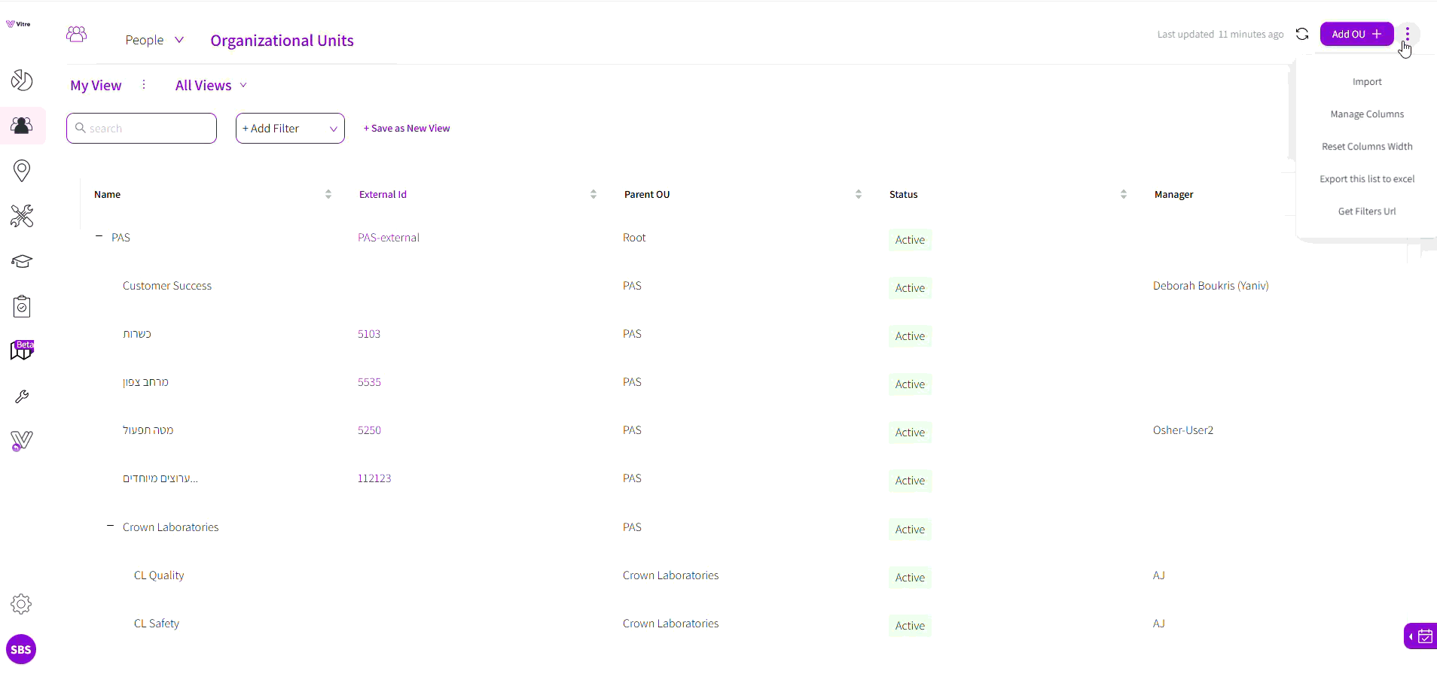Image resolution: width=1437 pixels, height=683 pixels.
Task: Click manager Deborah Boukris (Yaniv)
Action: tap(1210, 286)
